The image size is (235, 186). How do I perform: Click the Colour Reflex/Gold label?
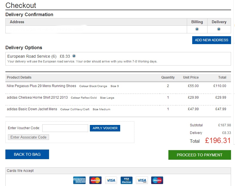pos(84,98)
